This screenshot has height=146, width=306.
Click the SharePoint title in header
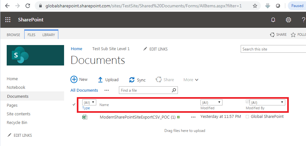pyautogui.click(x=31, y=20)
